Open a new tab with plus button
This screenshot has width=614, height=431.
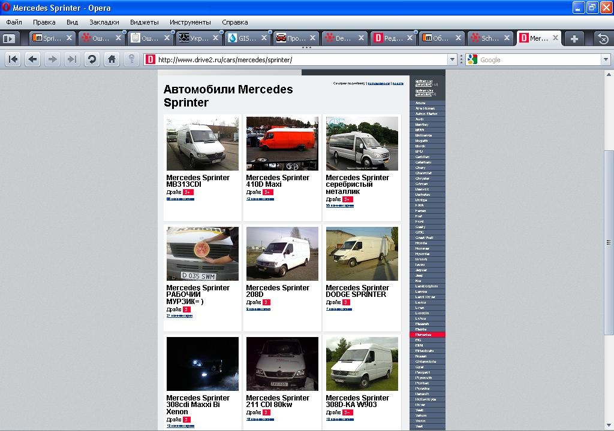[x=574, y=39]
